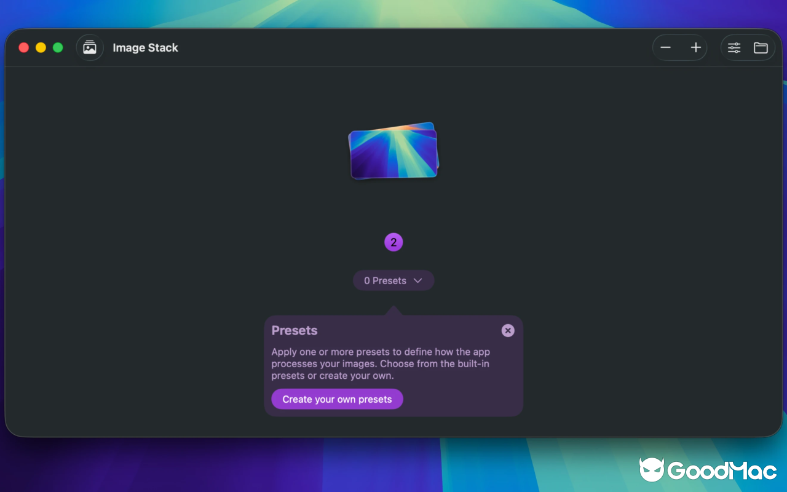Dismiss the Presets tip with the X icon
787x492 pixels.
[508, 330]
